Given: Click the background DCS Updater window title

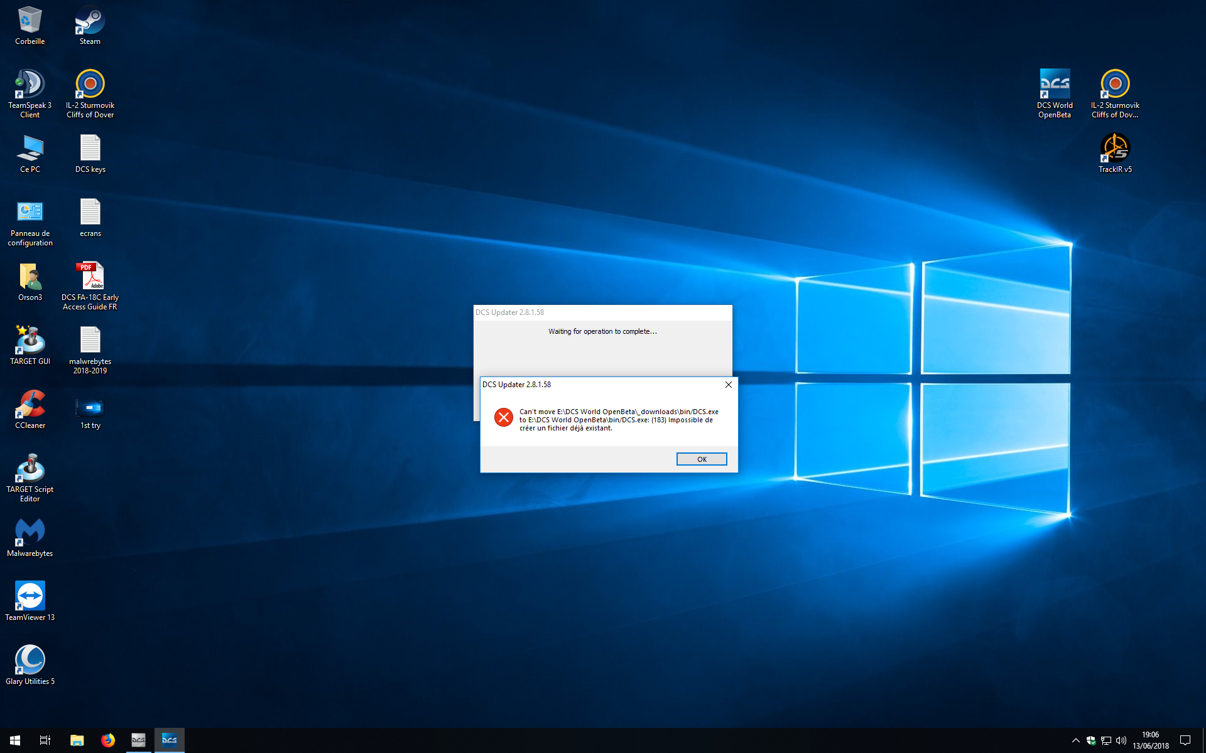Looking at the screenshot, I should click(509, 312).
